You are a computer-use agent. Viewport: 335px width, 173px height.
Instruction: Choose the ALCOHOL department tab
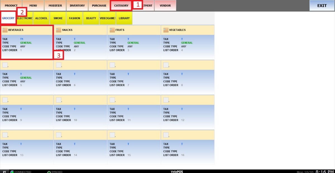pyautogui.click(x=41, y=18)
